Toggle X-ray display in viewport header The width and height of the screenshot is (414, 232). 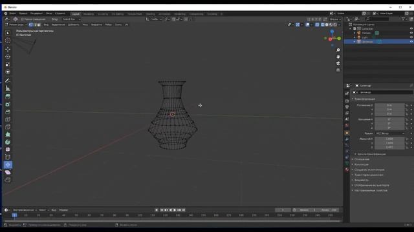[317, 24]
